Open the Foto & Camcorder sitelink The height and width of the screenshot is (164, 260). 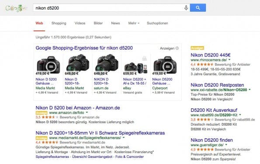(x=129, y=157)
